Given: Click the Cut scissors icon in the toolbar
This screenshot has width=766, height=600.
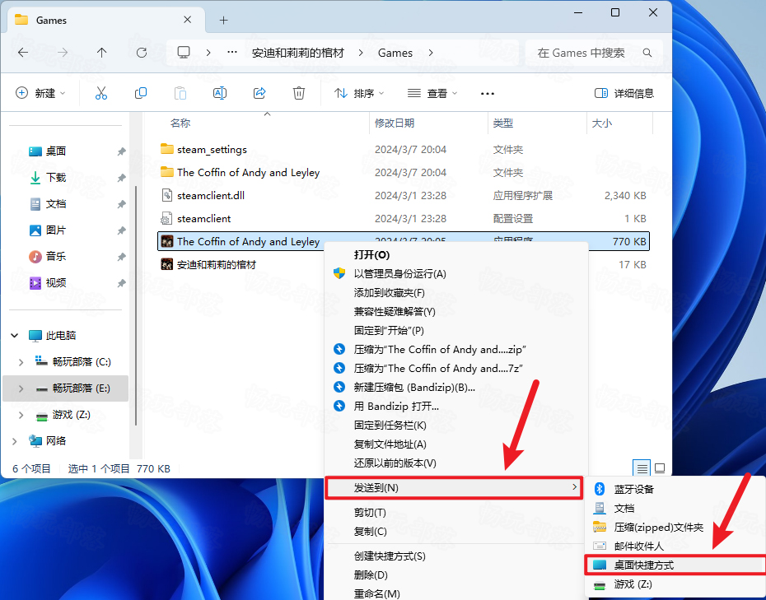Looking at the screenshot, I should (x=101, y=93).
